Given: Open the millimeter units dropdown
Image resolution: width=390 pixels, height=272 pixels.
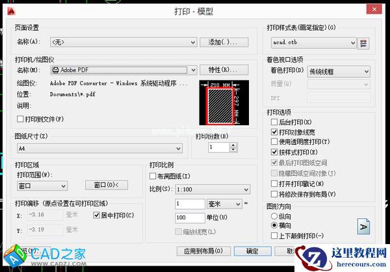Looking at the screenshot, I should pyautogui.click(x=224, y=204).
